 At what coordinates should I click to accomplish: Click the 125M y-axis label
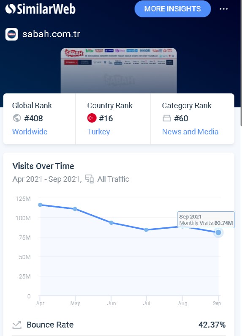click(23, 199)
